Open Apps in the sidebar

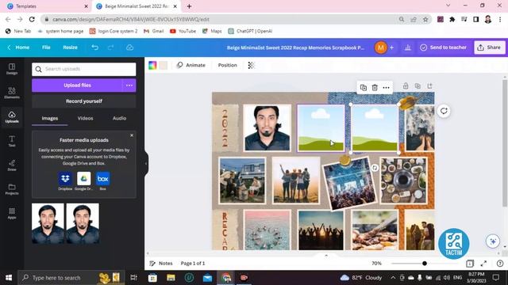click(x=12, y=213)
